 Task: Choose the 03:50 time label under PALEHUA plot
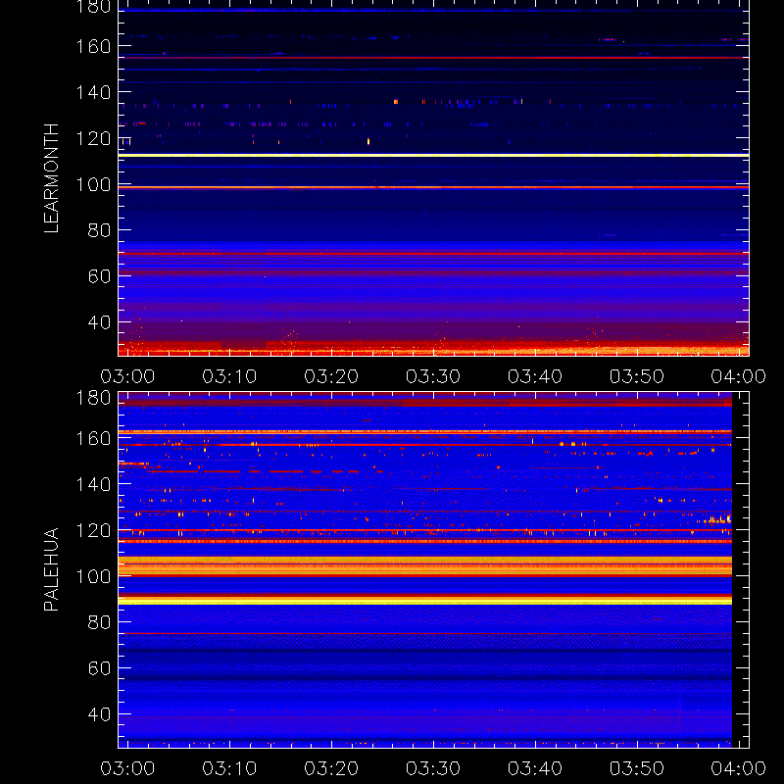pos(637,768)
